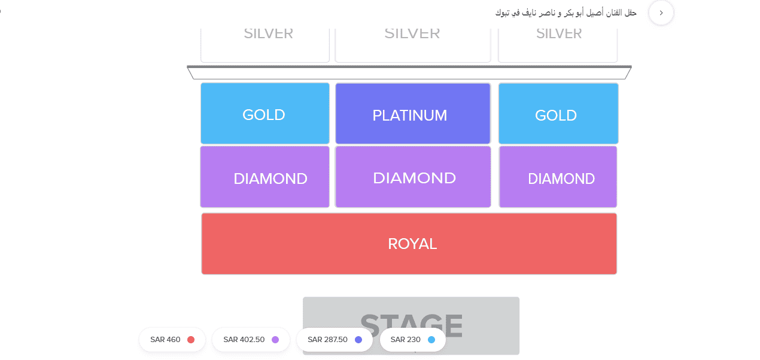Select the right GOLD section
The width and height of the screenshot is (760, 360).
tap(558, 113)
